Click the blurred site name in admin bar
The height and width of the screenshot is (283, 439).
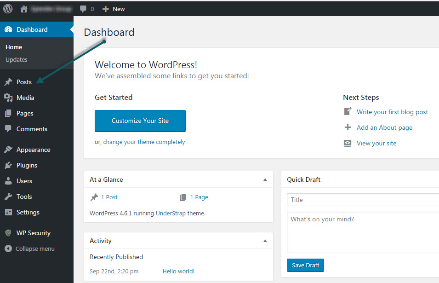[x=51, y=9]
